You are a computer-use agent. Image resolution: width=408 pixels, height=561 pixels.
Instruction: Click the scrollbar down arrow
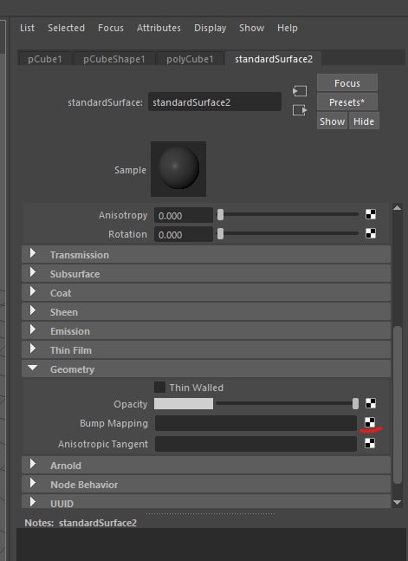(x=397, y=502)
